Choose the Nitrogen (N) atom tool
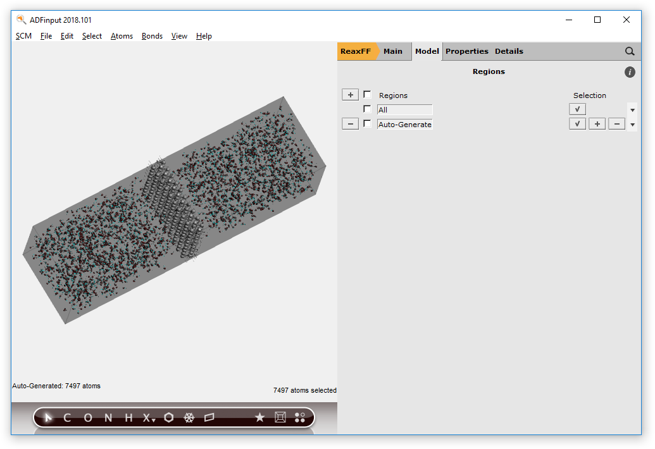Viewport: 655px width, 449px height. click(x=108, y=417)
